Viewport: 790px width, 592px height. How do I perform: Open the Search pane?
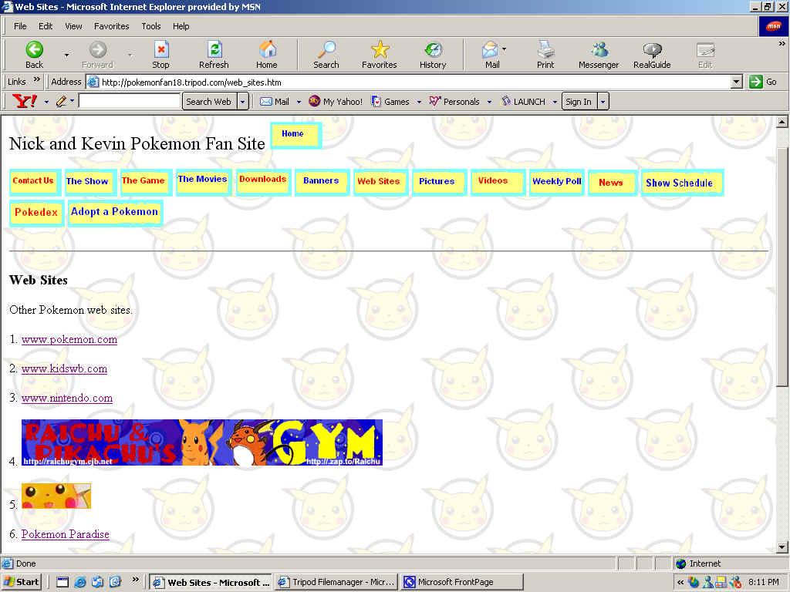pos(326,50)
